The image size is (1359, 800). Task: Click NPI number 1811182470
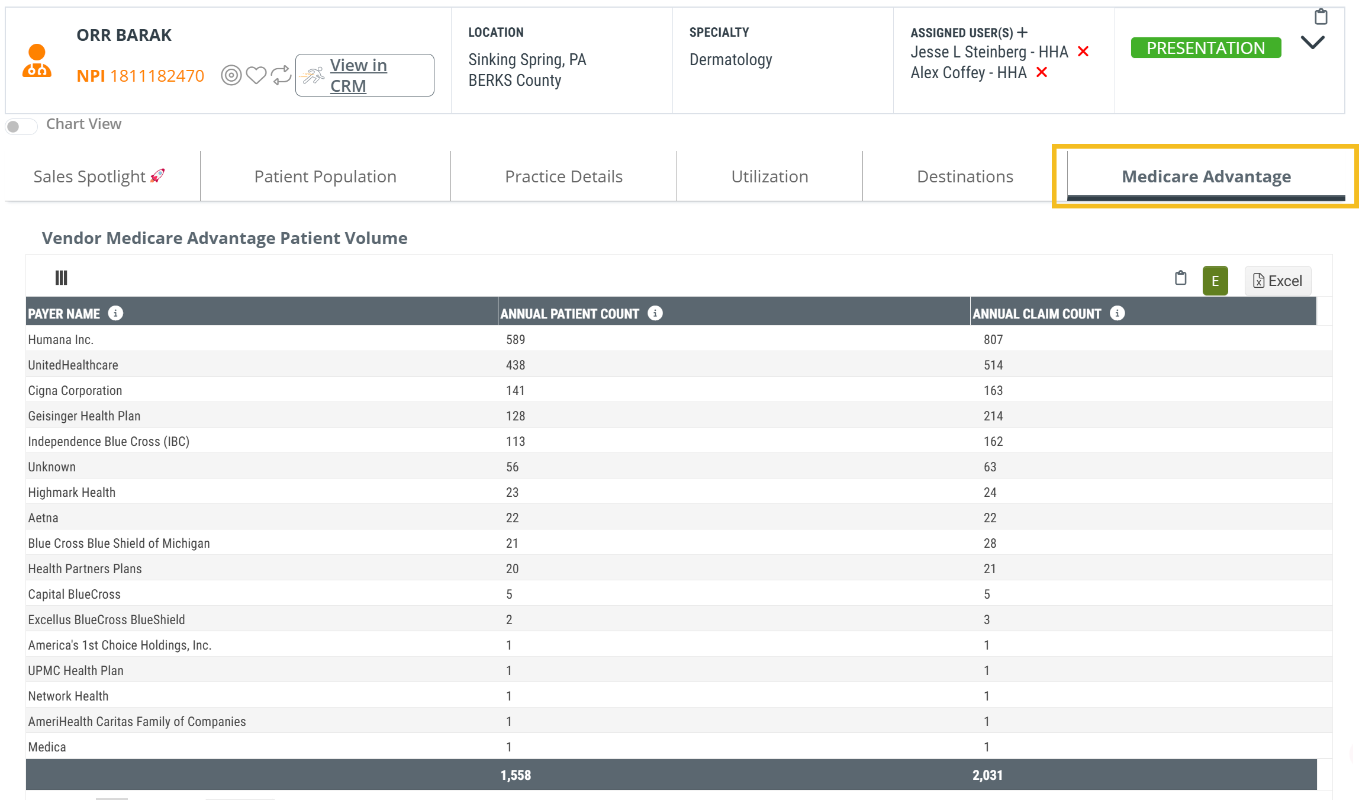(157, 76)
